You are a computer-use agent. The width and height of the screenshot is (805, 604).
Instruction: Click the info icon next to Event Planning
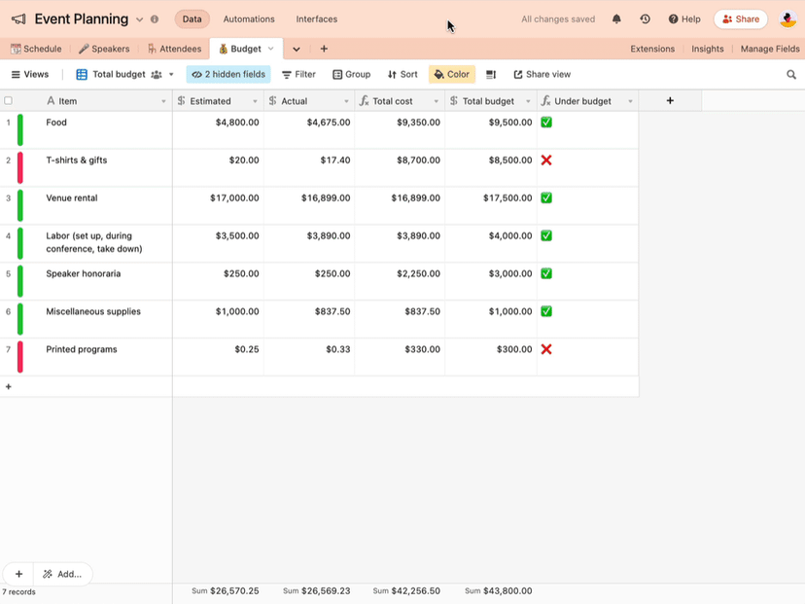pyautogui.click(x=154, y=18)
